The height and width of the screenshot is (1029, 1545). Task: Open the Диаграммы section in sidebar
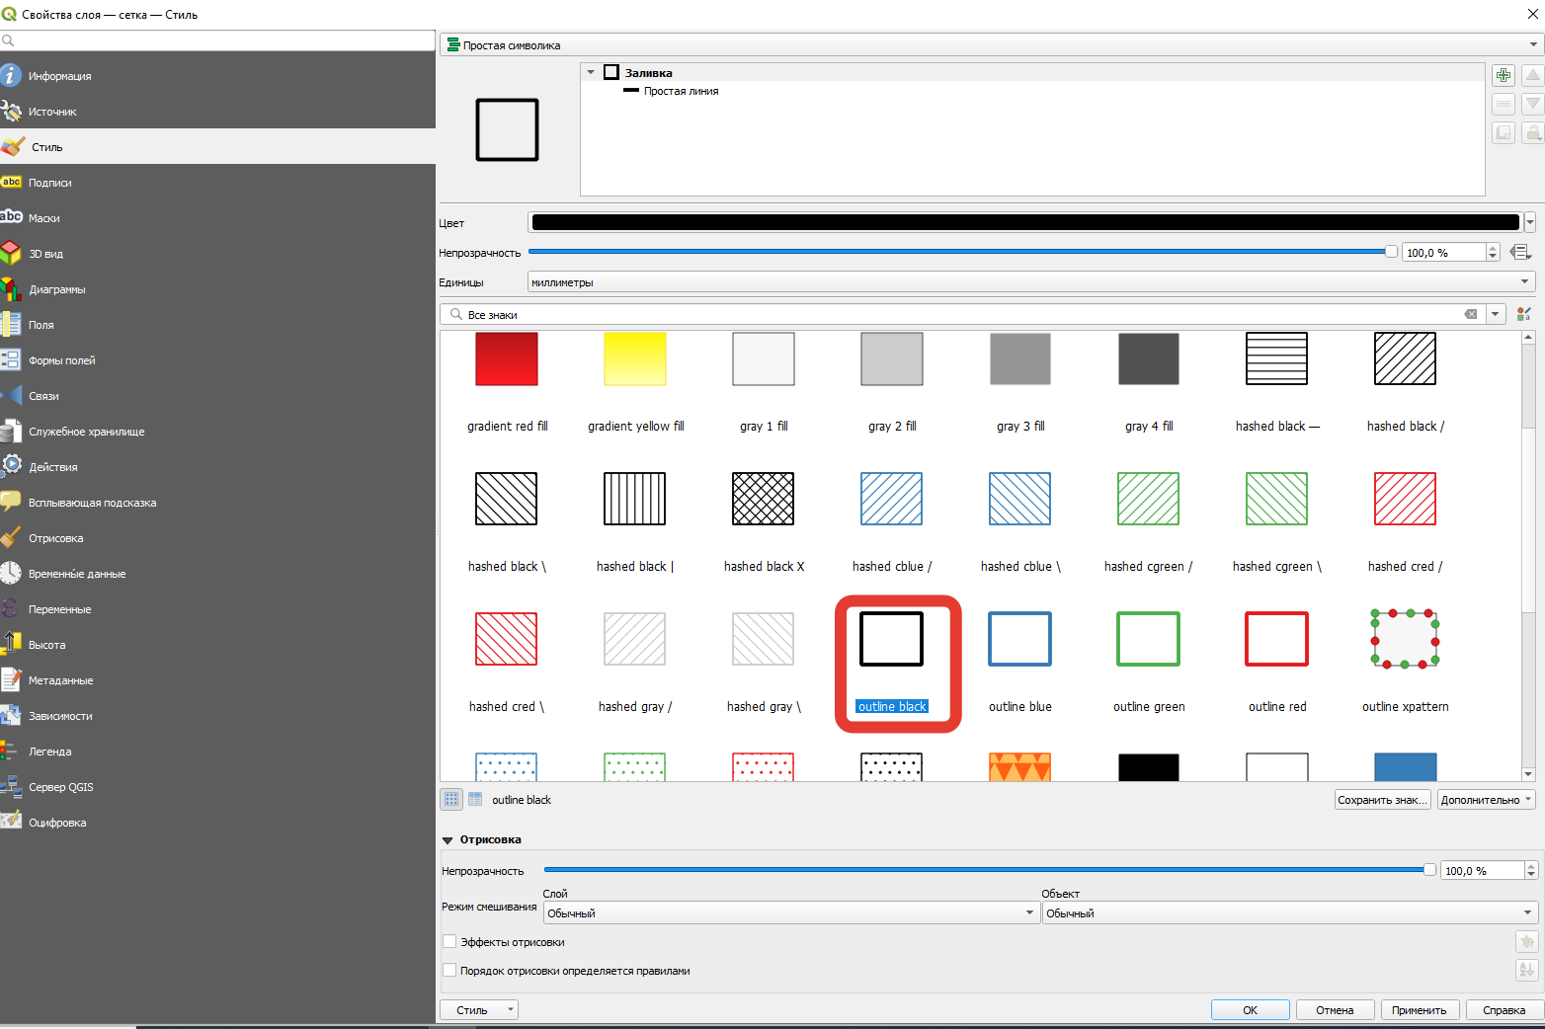[x=56, y=289]
